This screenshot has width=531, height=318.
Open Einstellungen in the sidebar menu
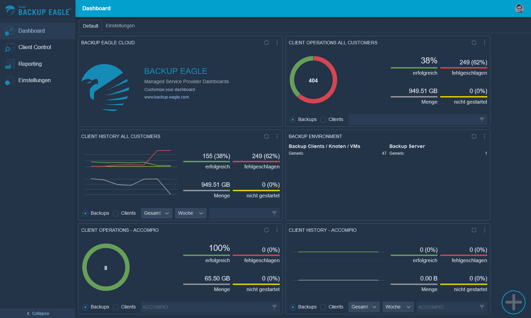pos(38,80)
